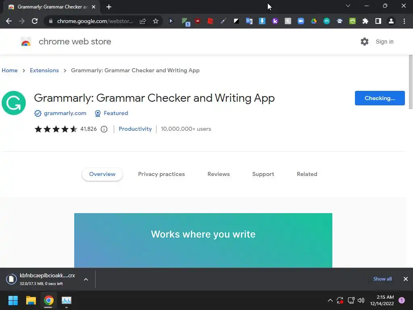
Task: Close the Grammarly tab
Action: click(94, 7)
